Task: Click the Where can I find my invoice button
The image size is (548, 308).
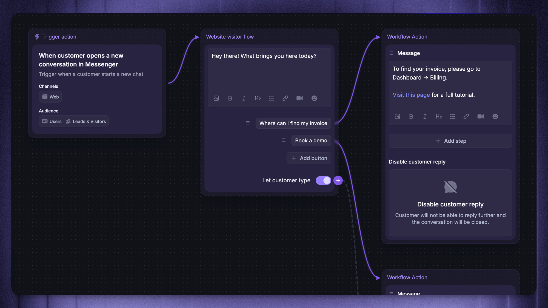Action: click(293, 123)
